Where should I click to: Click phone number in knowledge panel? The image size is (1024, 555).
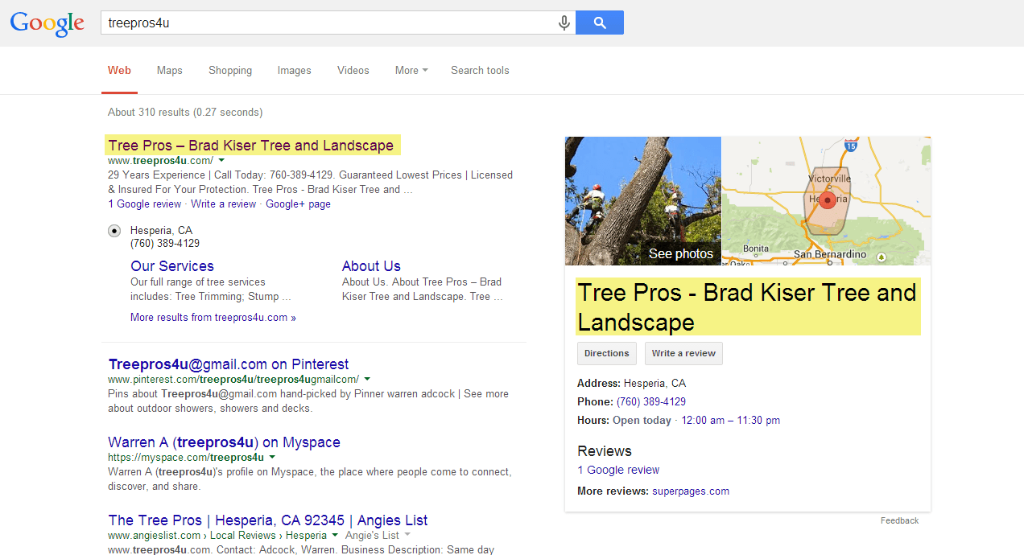click(651, 401)
